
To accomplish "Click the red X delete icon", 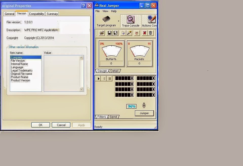I will coord(145,33).
